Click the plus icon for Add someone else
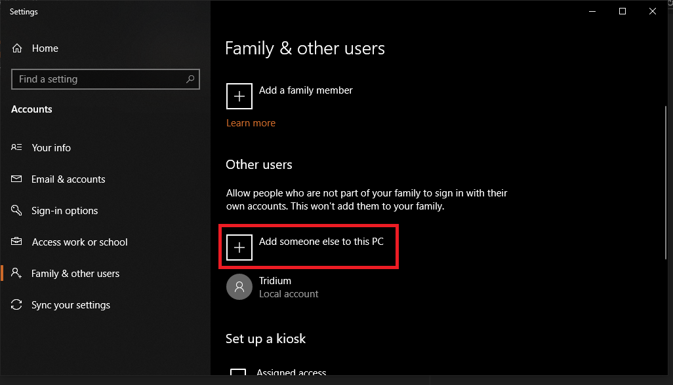The image size is (673, 385). (x=239, y=247)
